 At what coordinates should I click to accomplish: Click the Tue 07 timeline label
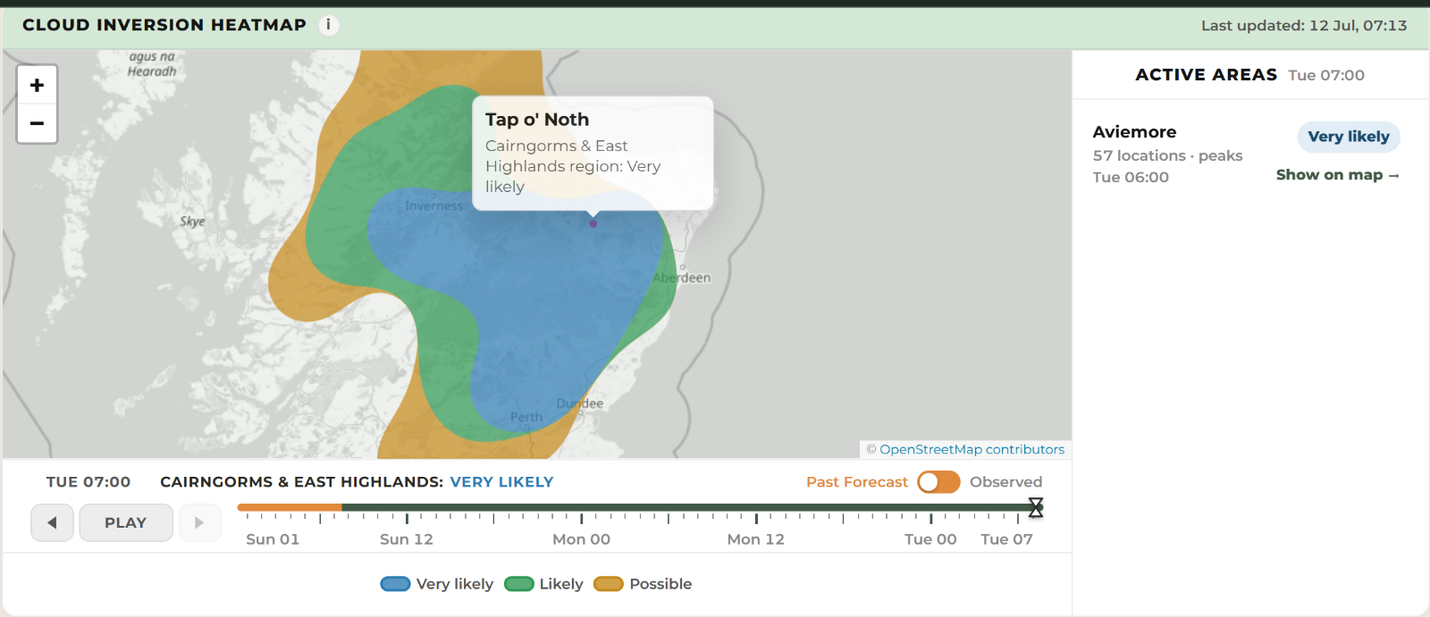[x=1006, y=539]
